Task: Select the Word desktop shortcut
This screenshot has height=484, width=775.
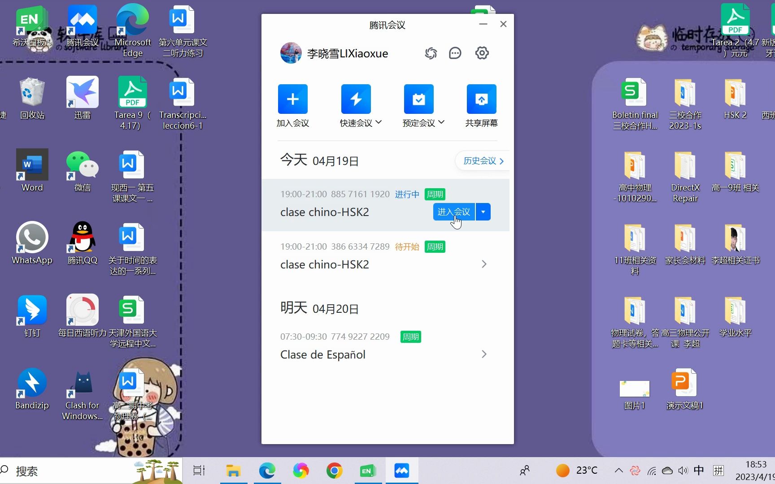Action: [x=32, y=170]
